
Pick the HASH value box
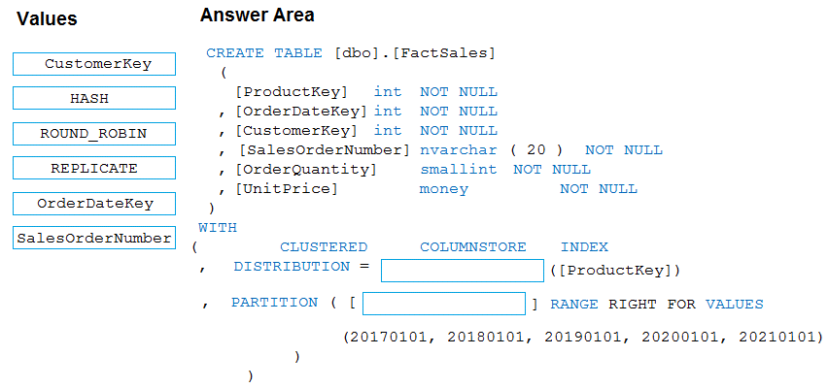pyautogui.click(x=94, y=98)
